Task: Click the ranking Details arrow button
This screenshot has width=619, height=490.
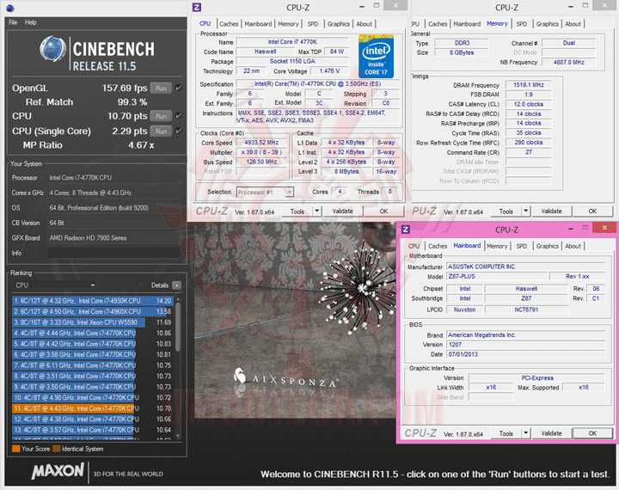Action: pyautogui.click(x=176, y=285)
